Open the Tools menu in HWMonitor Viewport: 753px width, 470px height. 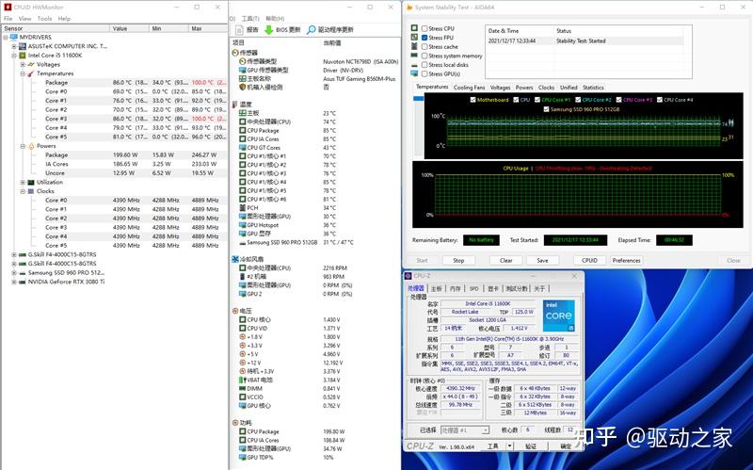tap(44, 18)
